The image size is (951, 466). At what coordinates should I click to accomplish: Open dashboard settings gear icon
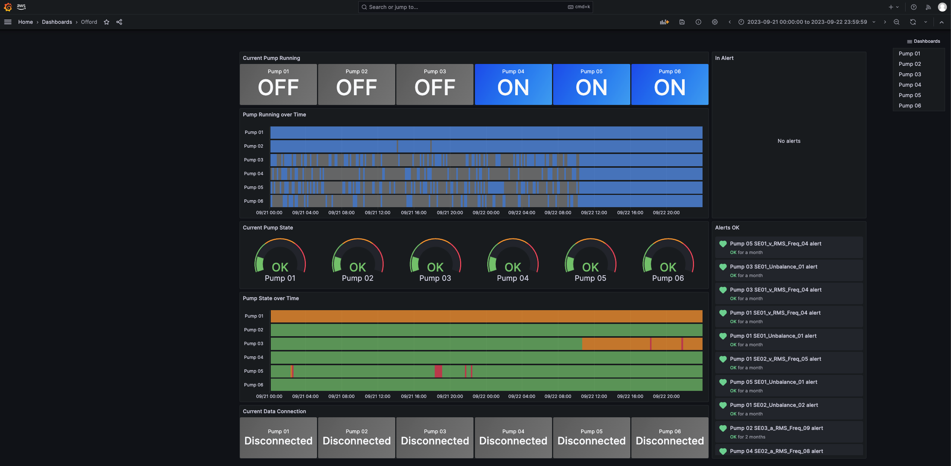(x=714, y=22)
